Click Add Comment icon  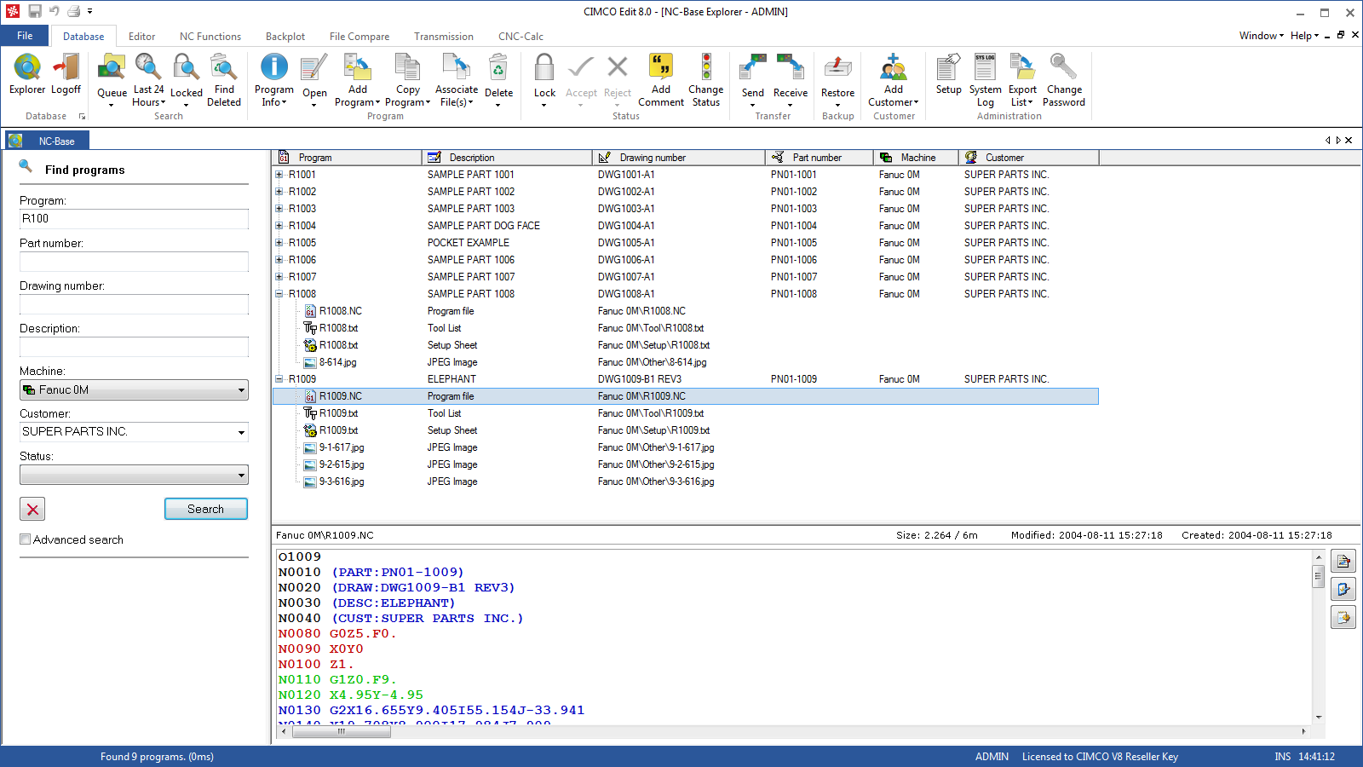point(661,80)
